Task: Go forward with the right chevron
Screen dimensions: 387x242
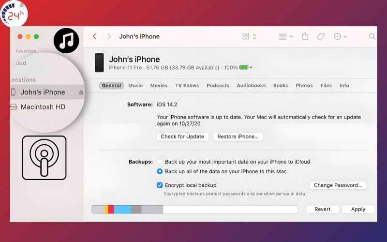Action: [x=109, y=37]
